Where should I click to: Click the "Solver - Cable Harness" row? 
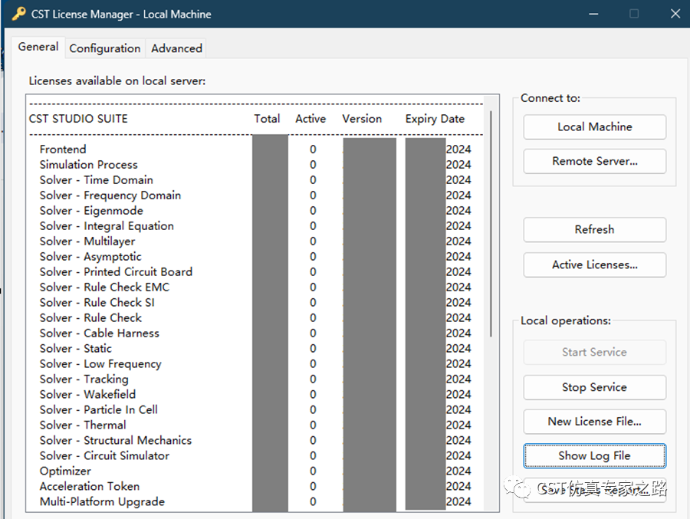coord(255,333)
